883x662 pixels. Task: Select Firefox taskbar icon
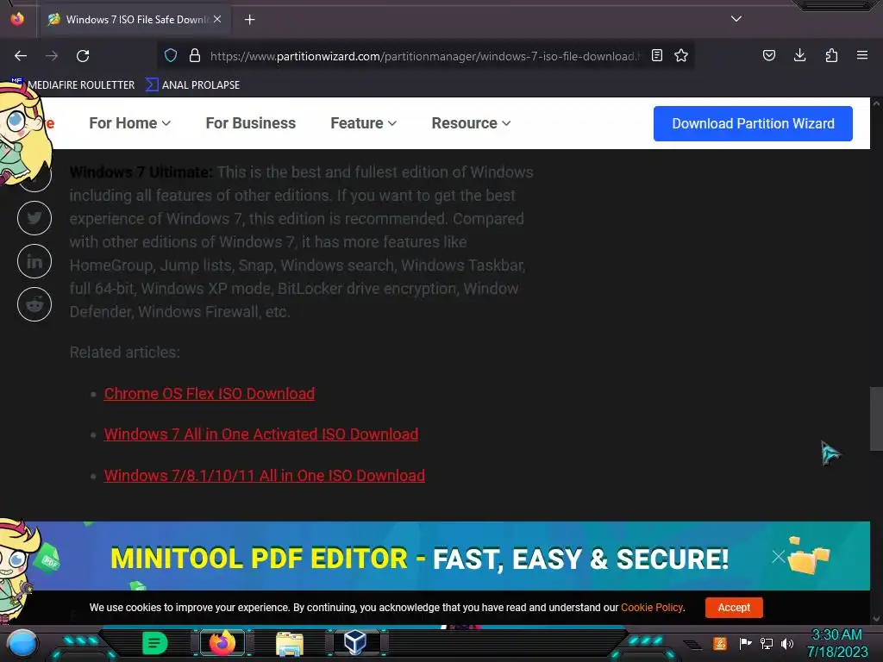(x=222, y=643)
